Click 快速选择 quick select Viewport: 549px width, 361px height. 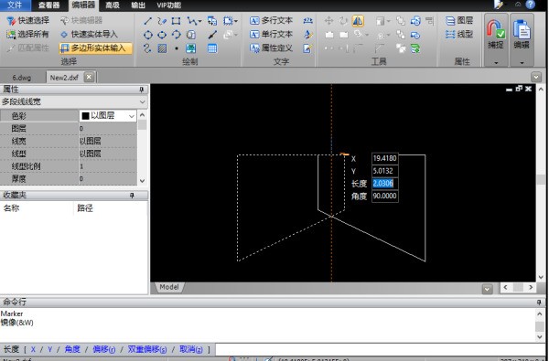coord(28,21)
